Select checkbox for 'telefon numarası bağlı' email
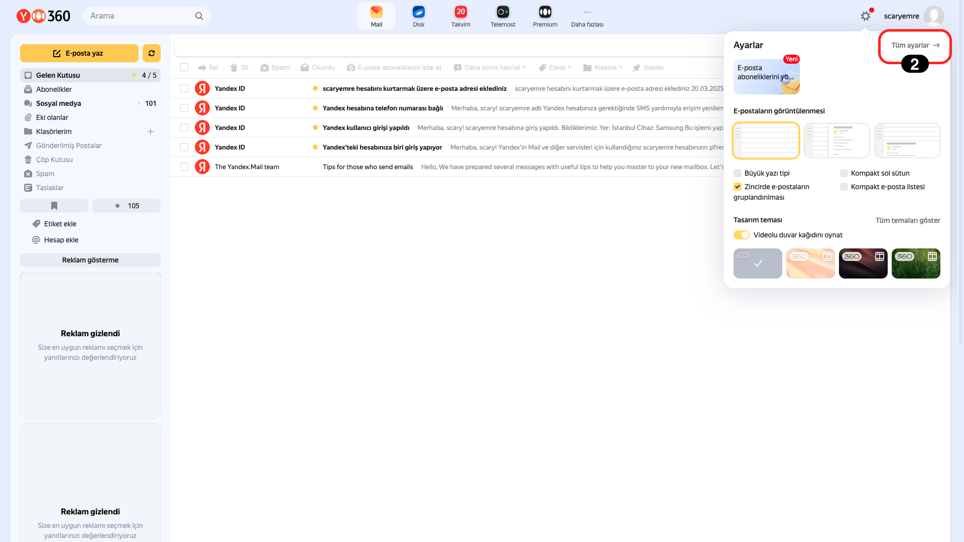Viewport: 964px width, 542px height. pyautogui.click(x=184, y=108)
